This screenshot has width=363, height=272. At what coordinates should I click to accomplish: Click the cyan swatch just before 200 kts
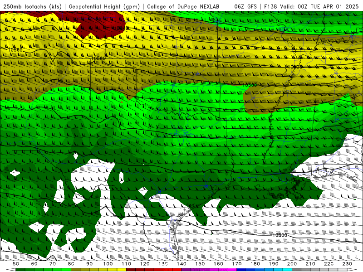coord(287,270)
